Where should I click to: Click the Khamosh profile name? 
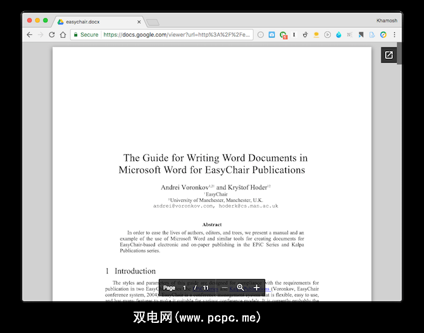point(387,20)
